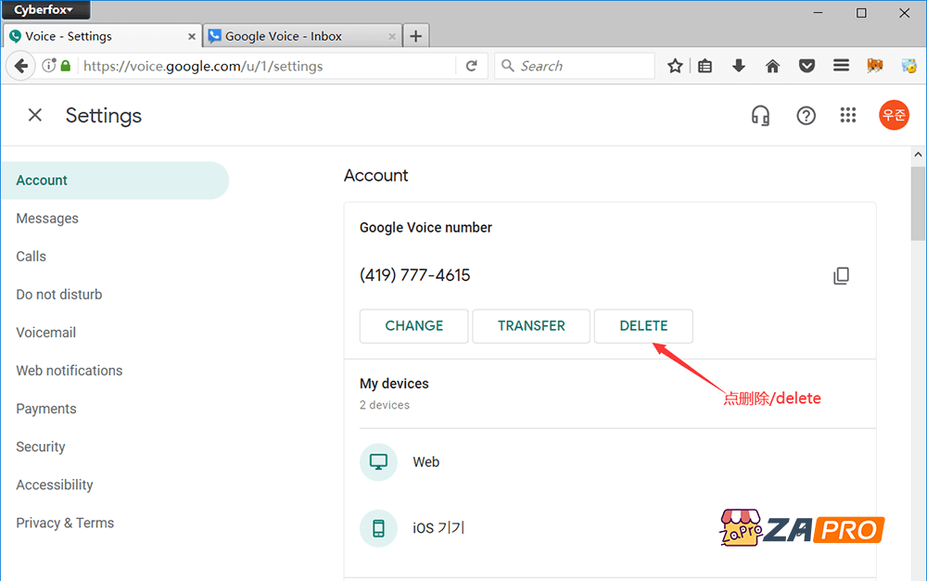The height and width of the screenshot is (581, 927).
Task: Click the browser home icon
Action: pos(772,66)
